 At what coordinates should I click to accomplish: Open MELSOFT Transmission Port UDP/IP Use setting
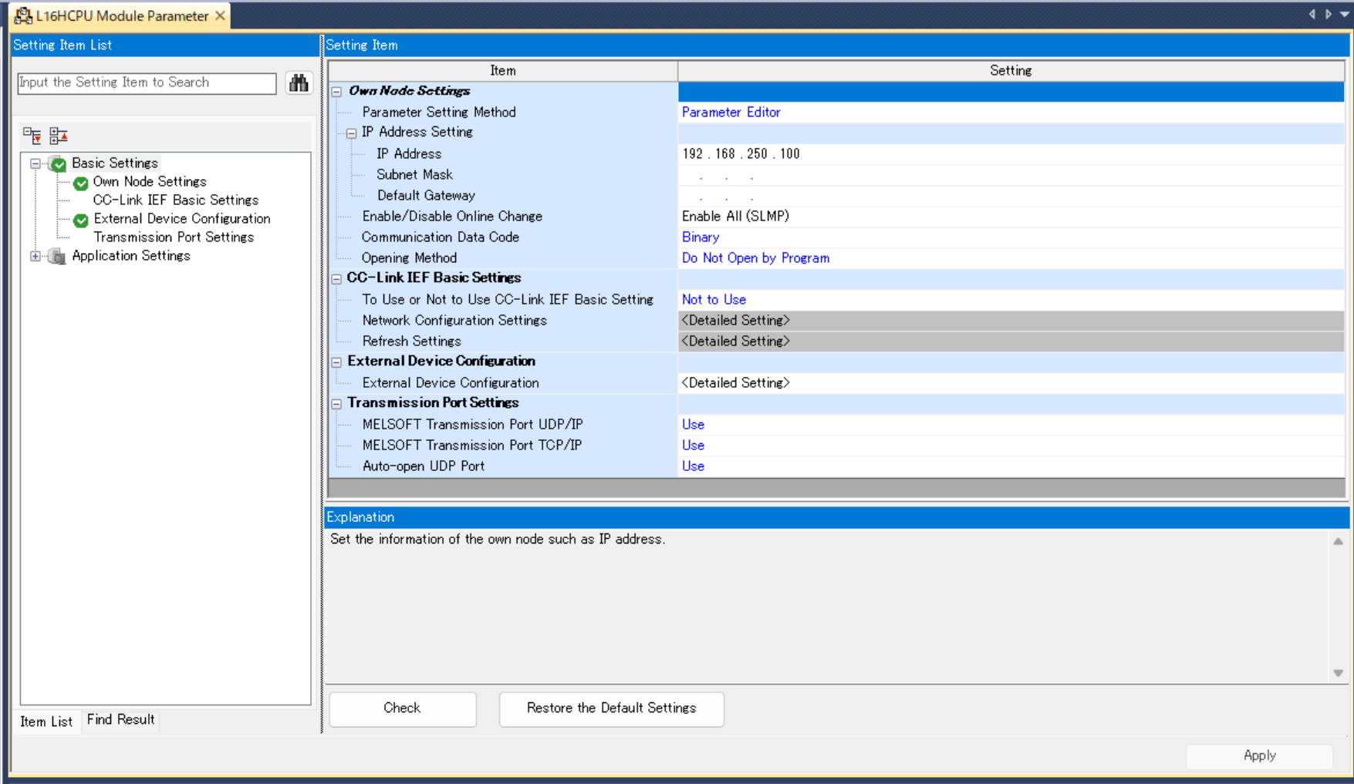(x=1011, y=425)
